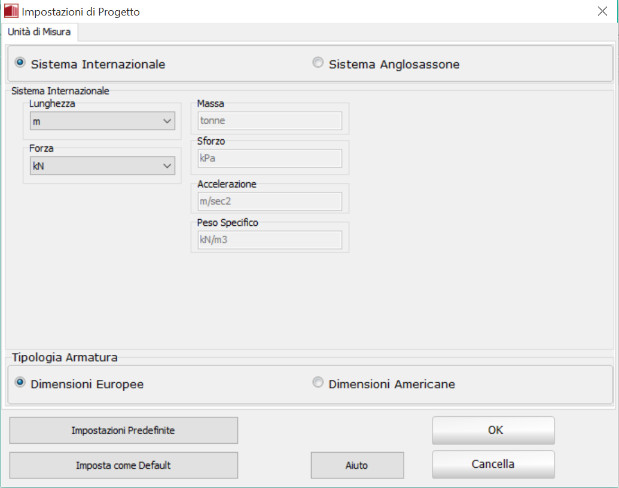Click the Accelerazione field showing m/sec2
Image resolution: width=619 pixels, height=488 pixels.
[x=270, y=201]
